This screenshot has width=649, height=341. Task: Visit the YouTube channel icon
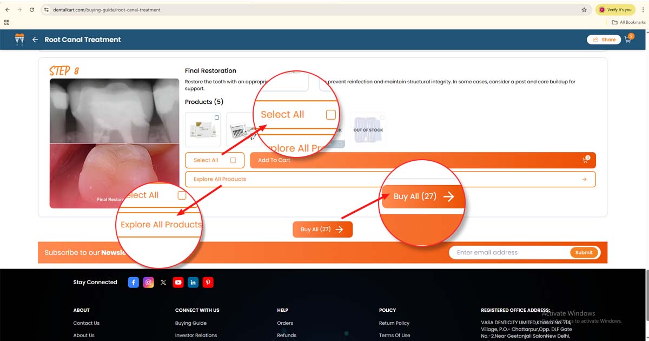178,283
